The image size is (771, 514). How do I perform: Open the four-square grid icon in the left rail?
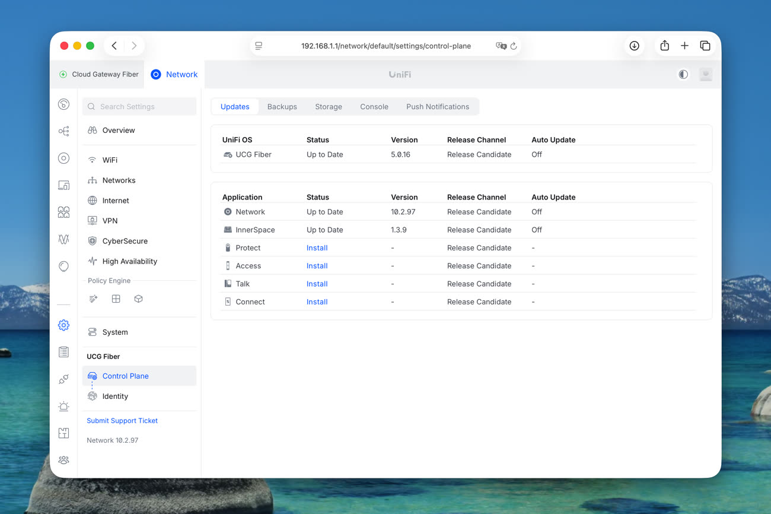coord(63,212)
